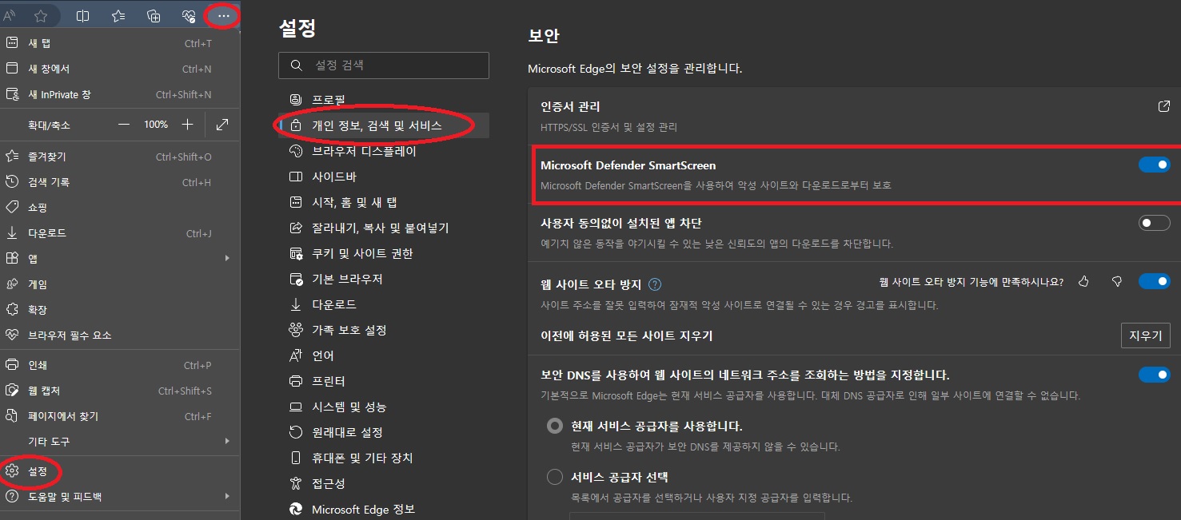Screen dimensions: 1181x520
Task: Click the 지우기 button
Action: (x=1145, y=335)
